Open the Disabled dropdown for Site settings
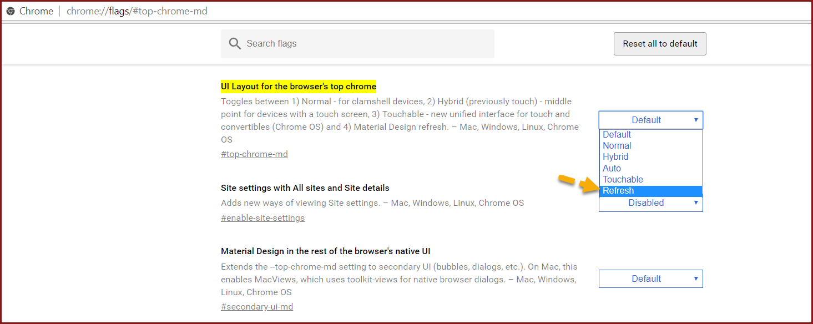813x324 pixels. [650, 204]
